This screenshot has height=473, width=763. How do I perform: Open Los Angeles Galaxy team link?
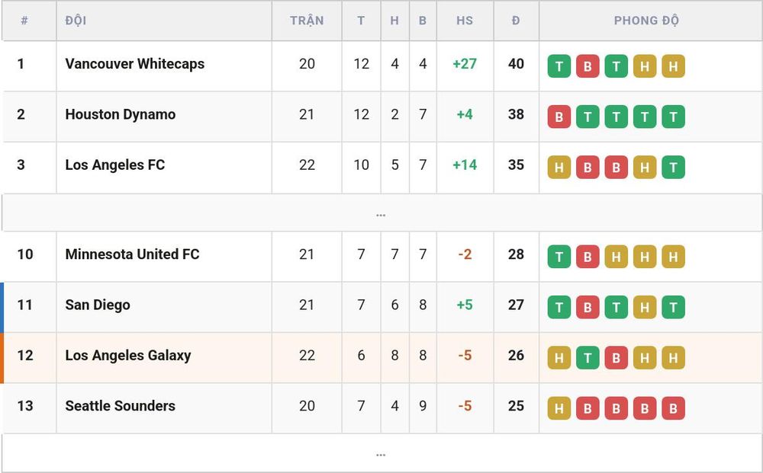click(x=128, y=356)
